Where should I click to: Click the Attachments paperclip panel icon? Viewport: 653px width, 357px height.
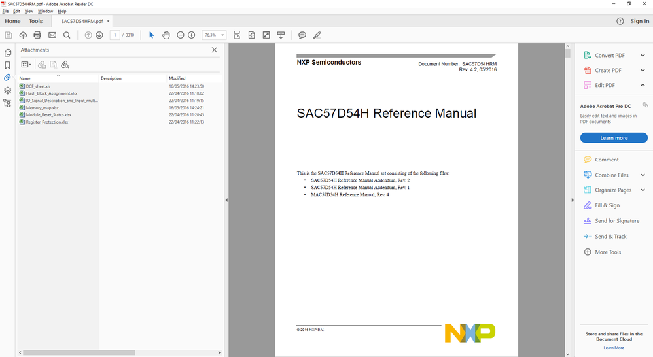(x=7, y=77)
